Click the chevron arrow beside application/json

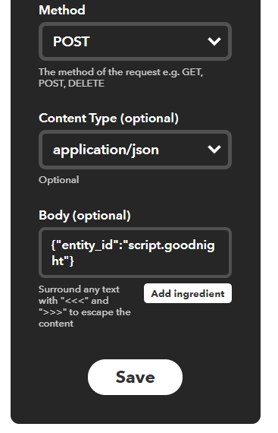[214, 150]
